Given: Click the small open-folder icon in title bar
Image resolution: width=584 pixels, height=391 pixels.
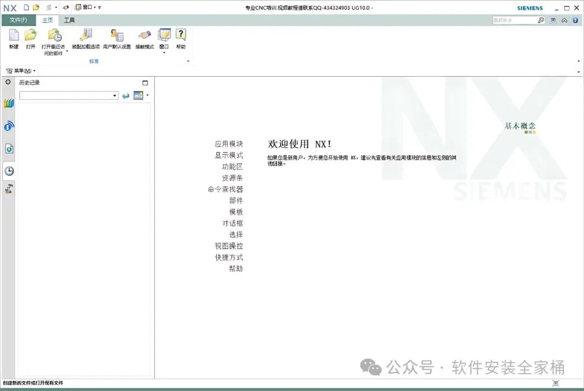Looking at the screenshot, I should click(36, 8).
